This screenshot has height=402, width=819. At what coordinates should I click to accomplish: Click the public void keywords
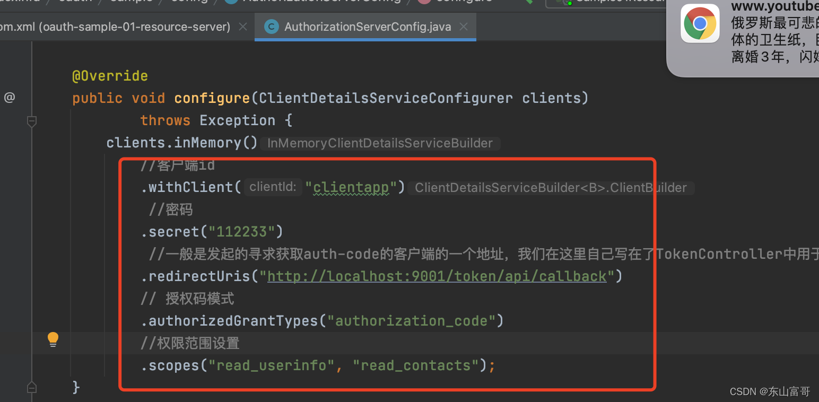pos(119,98)
